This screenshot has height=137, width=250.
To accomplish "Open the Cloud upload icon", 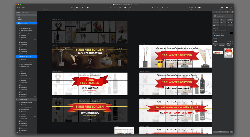I will [x=227, y=8].
